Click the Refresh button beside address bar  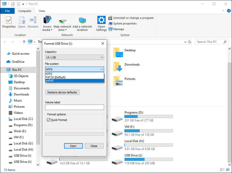click(189, 42)
